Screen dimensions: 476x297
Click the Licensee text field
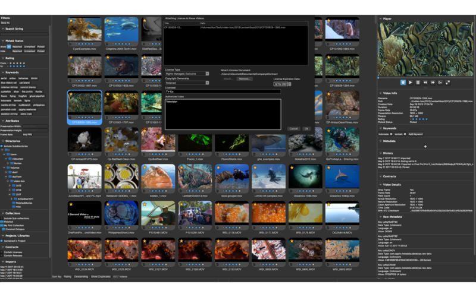click(x=223, y=91)
